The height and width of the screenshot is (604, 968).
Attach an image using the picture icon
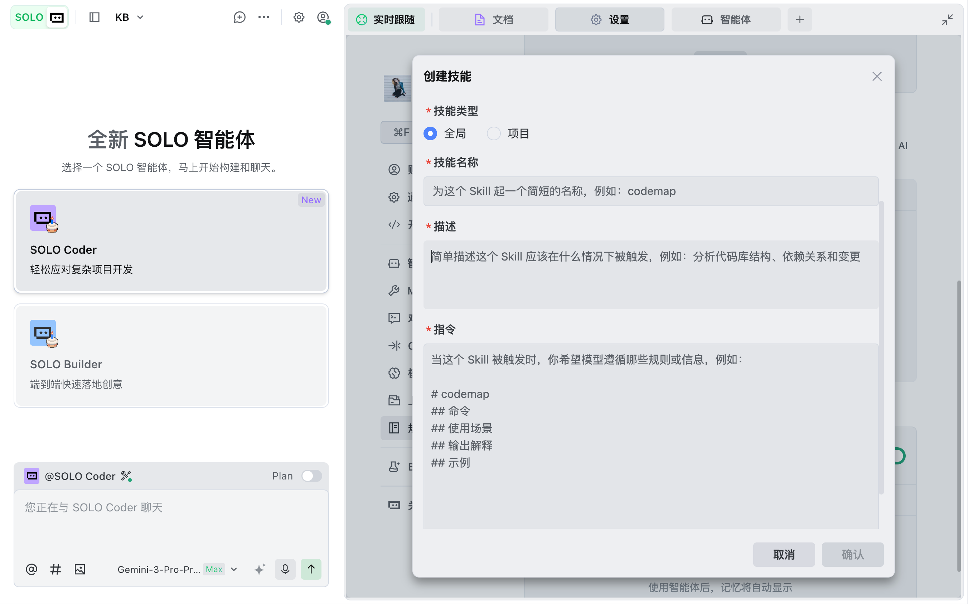(x=80, y=569)
